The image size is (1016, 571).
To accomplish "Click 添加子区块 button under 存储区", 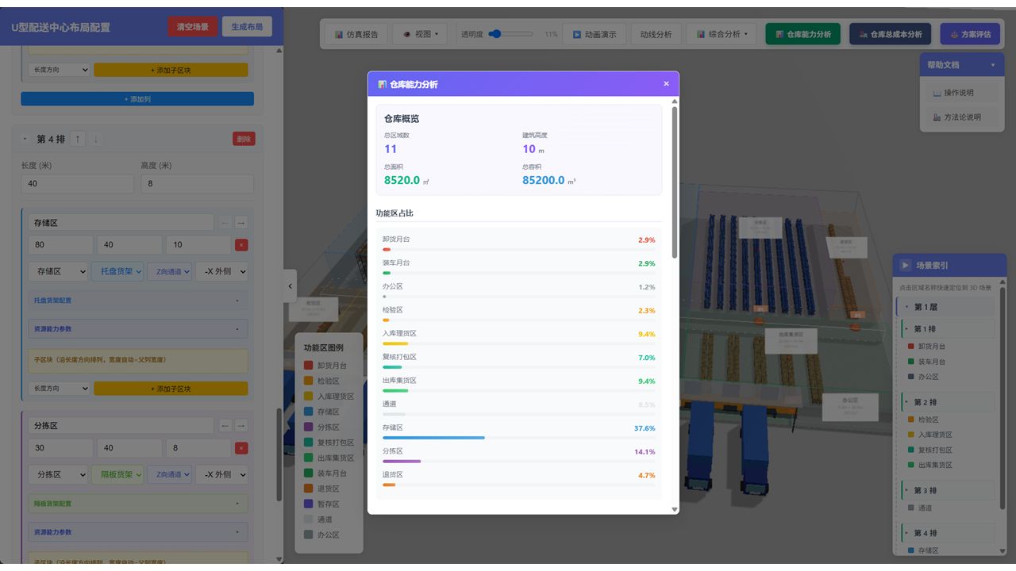I will (x=171, y=389).
